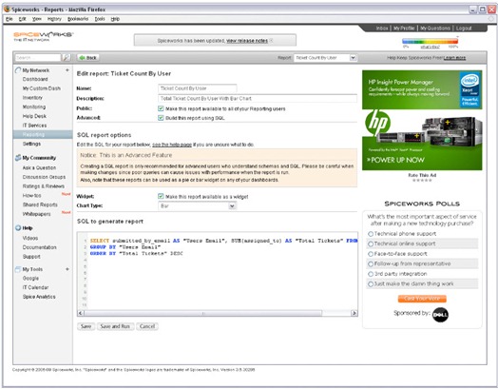498x389 pixels.
Task: Click the Intel Xeon badge in ad
Action: coord(469,90)
